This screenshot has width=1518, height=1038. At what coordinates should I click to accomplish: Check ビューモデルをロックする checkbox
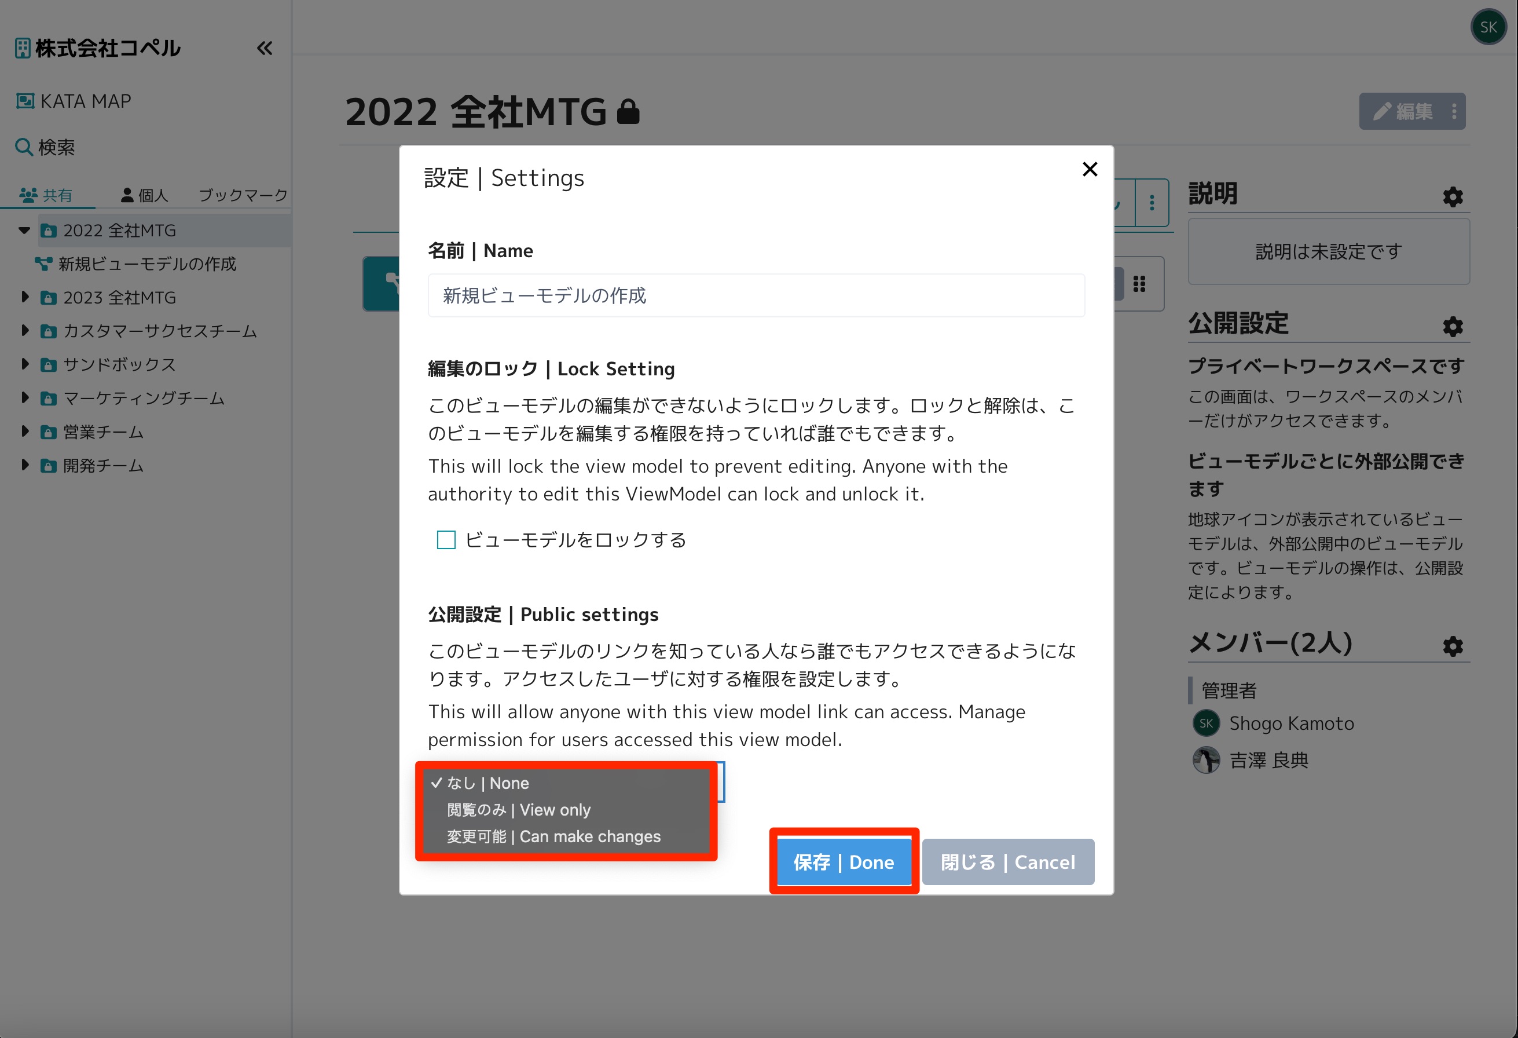(446, 540)
